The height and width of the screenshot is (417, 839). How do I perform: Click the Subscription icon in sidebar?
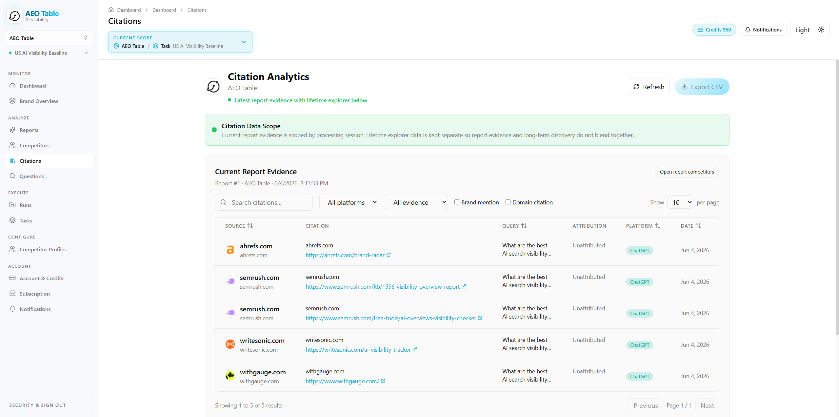[12, 293]
